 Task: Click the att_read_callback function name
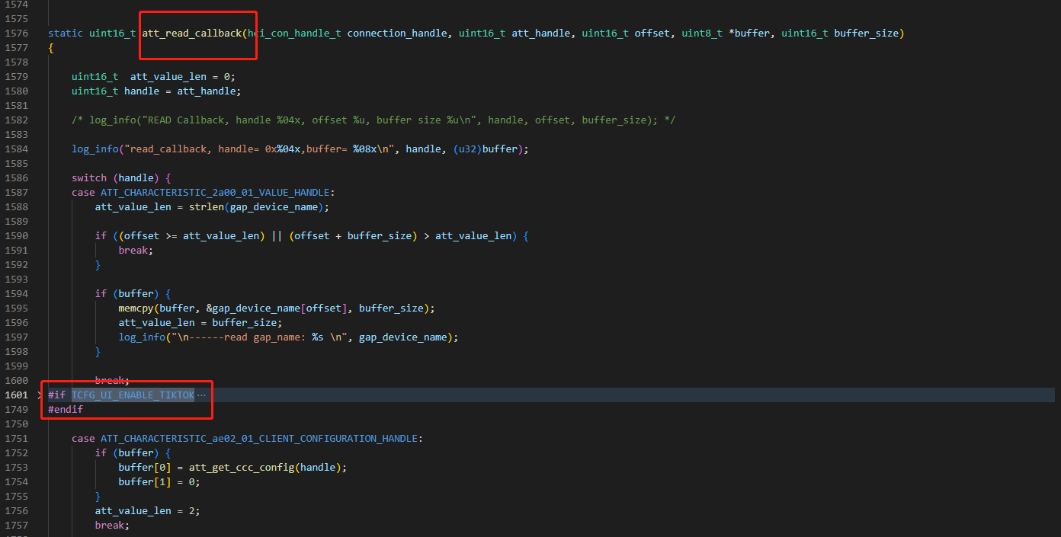tap(191, 33)
